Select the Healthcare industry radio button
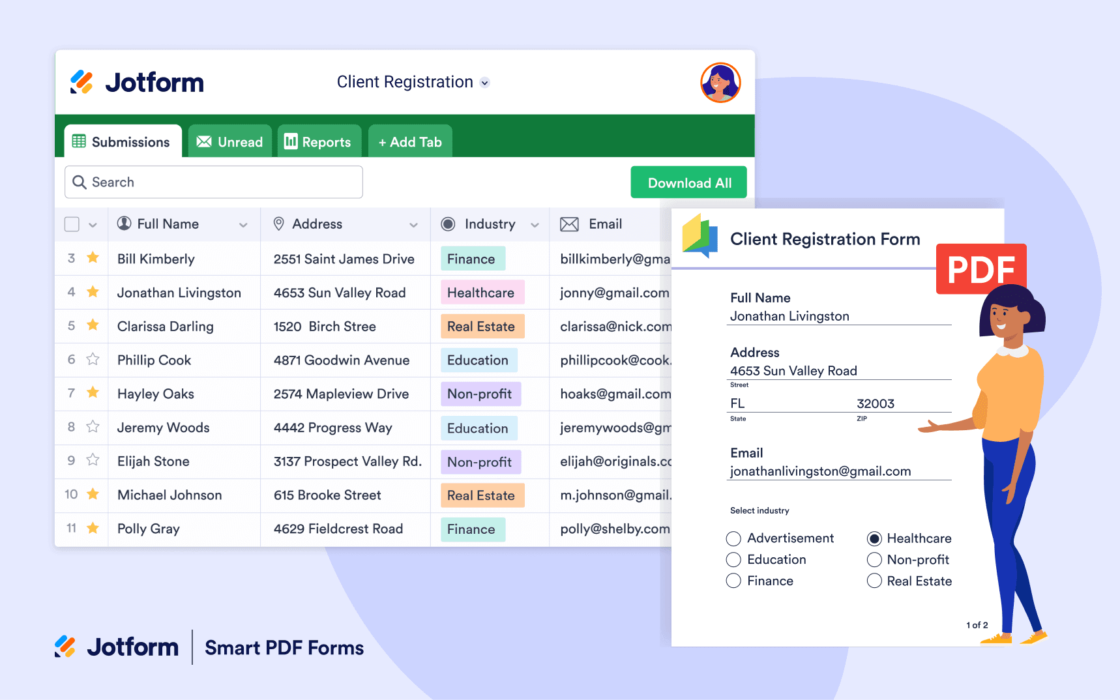The image size is (1120, 700). (874, 538)
